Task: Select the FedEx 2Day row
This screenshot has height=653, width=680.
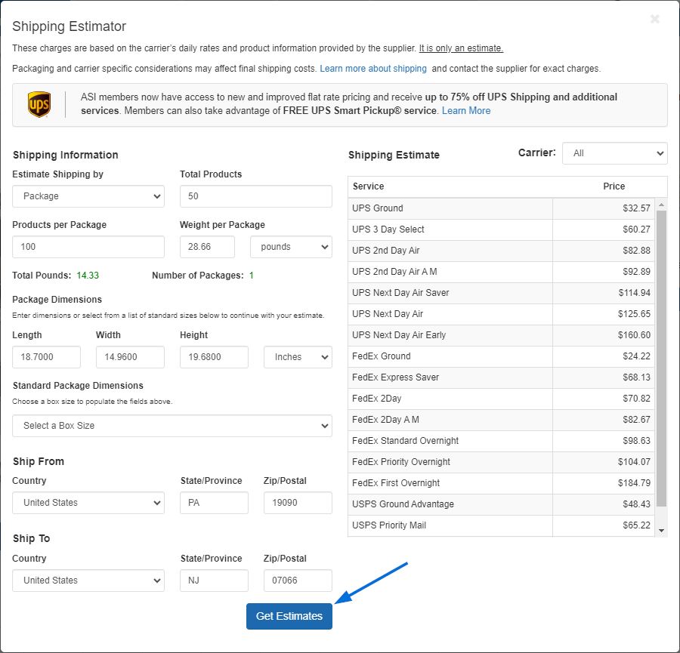Action: (x=501, y=399)
